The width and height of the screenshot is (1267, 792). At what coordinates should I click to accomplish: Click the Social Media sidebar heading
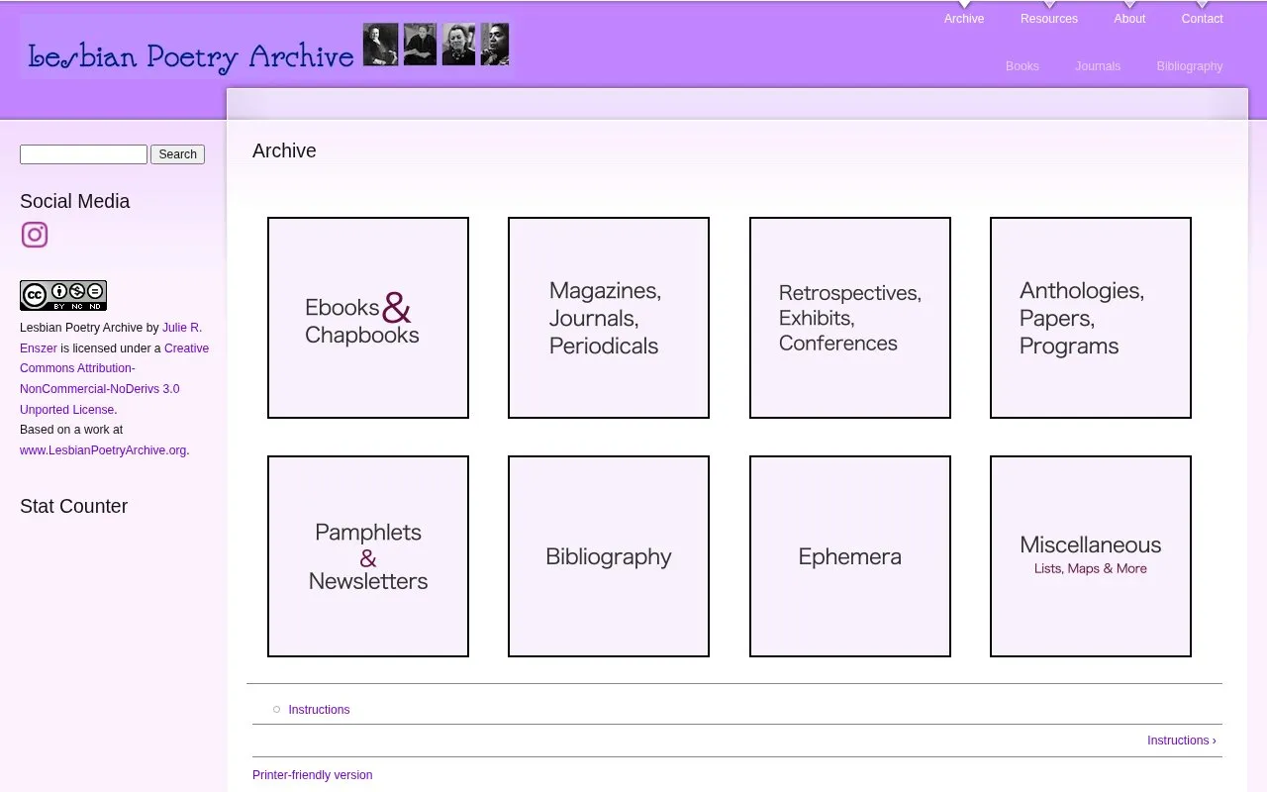pyautogui.click(x=75, y=201)
